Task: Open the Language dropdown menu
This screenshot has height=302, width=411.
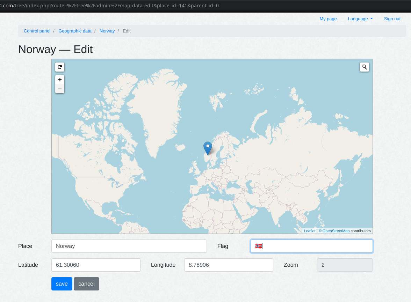Action: coord(360,19)
